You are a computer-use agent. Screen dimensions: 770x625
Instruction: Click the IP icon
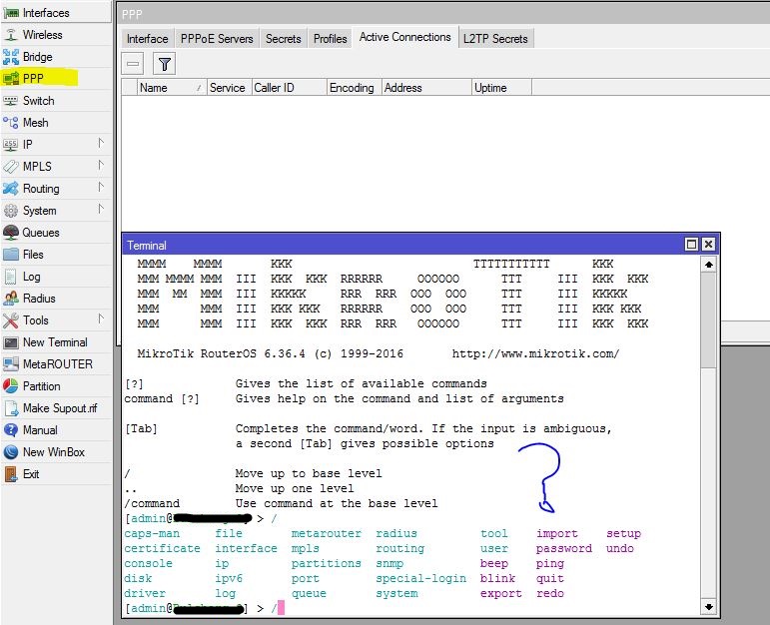(11, 145)
